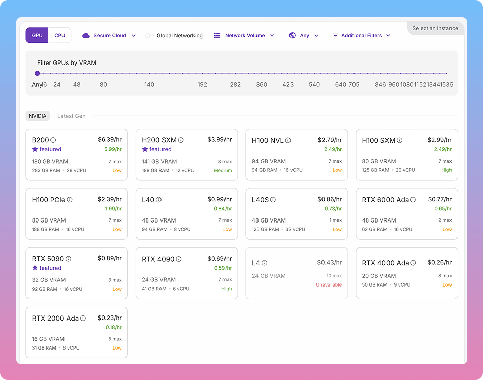Image resolution: width=483 pixels, height=380 pixels.
Task: Click the RTX 2000 Ada info icon
Action: pos(83,319)
